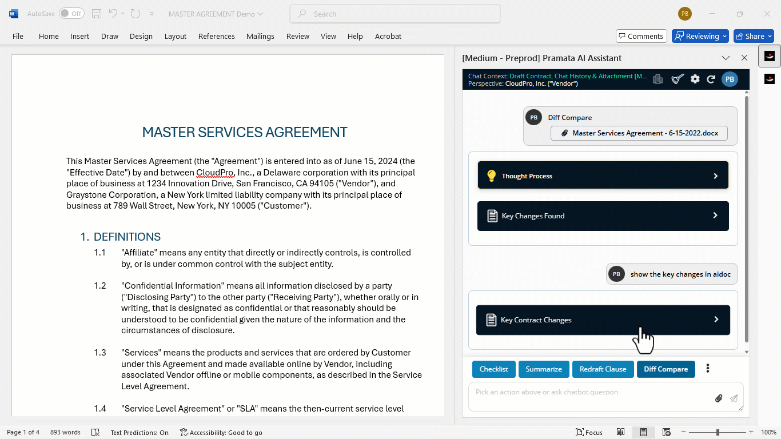Open the File menu

click(18, 36)
